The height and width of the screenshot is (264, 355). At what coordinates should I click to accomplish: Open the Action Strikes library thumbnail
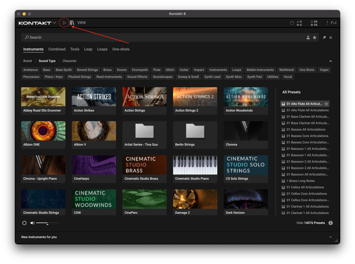point(94,97)
